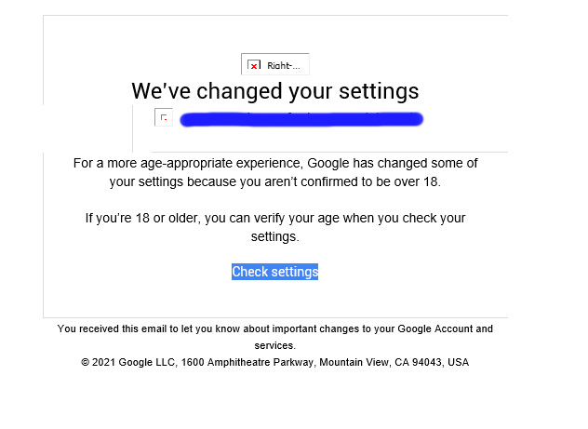This screenshot has height=429, width=588.
Task: Open the Check settings link
Action: 274,272
